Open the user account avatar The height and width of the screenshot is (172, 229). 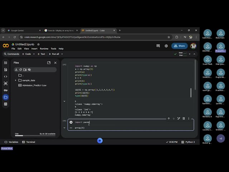[x=193, y=46]
